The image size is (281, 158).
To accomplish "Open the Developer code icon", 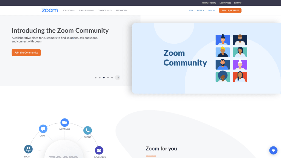I will coord(99,150).
